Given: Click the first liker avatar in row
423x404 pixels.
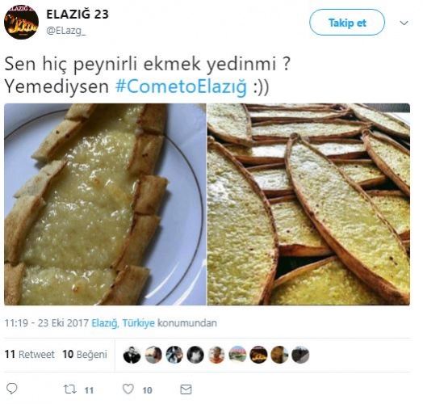Looking at the screenshot, I should (132, 355).
